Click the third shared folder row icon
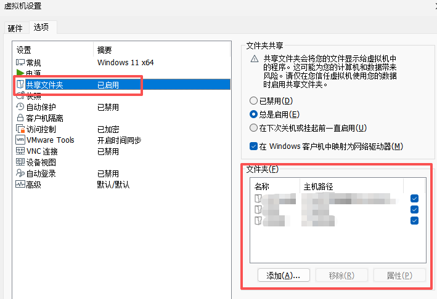 coord(258,221)
